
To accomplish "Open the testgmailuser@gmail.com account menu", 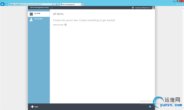I will 143,8.
